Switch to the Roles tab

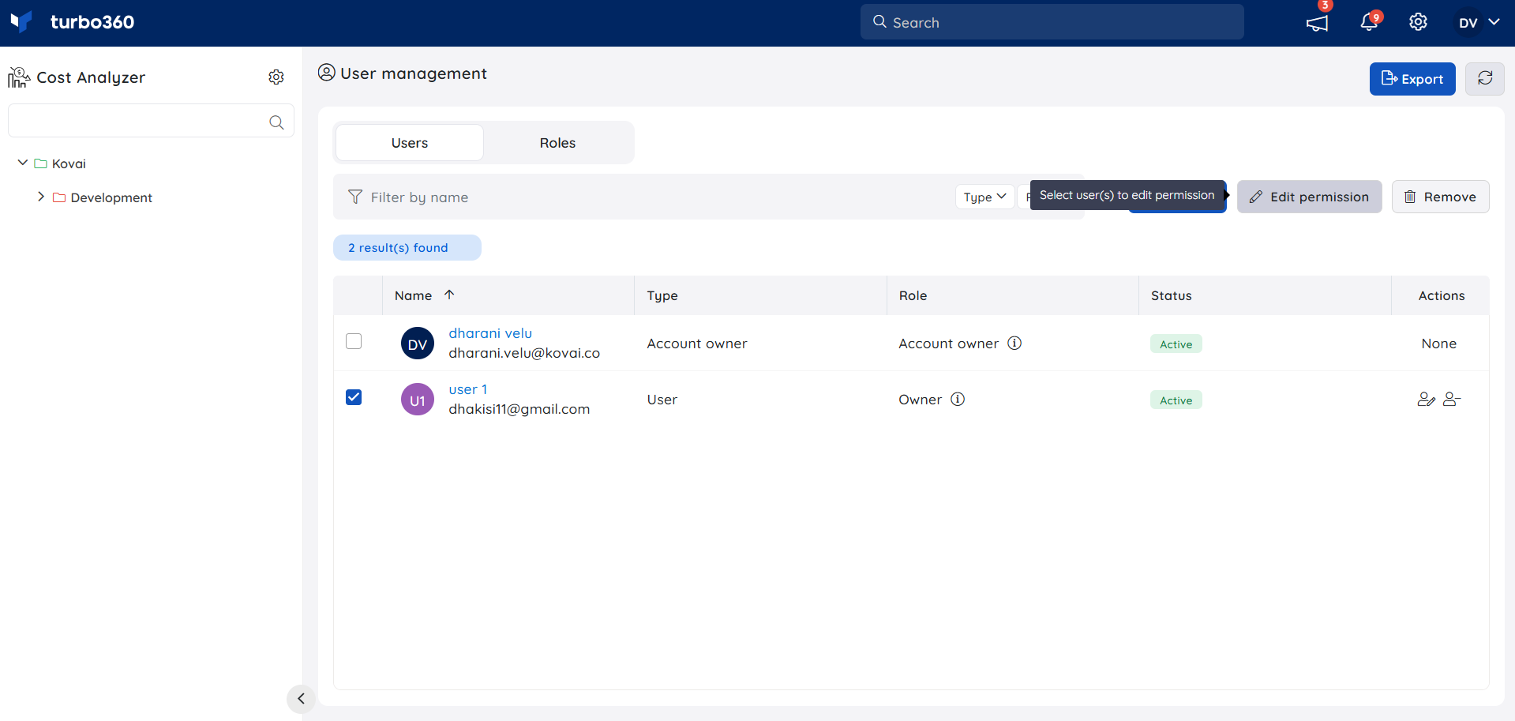coord(557,143)
